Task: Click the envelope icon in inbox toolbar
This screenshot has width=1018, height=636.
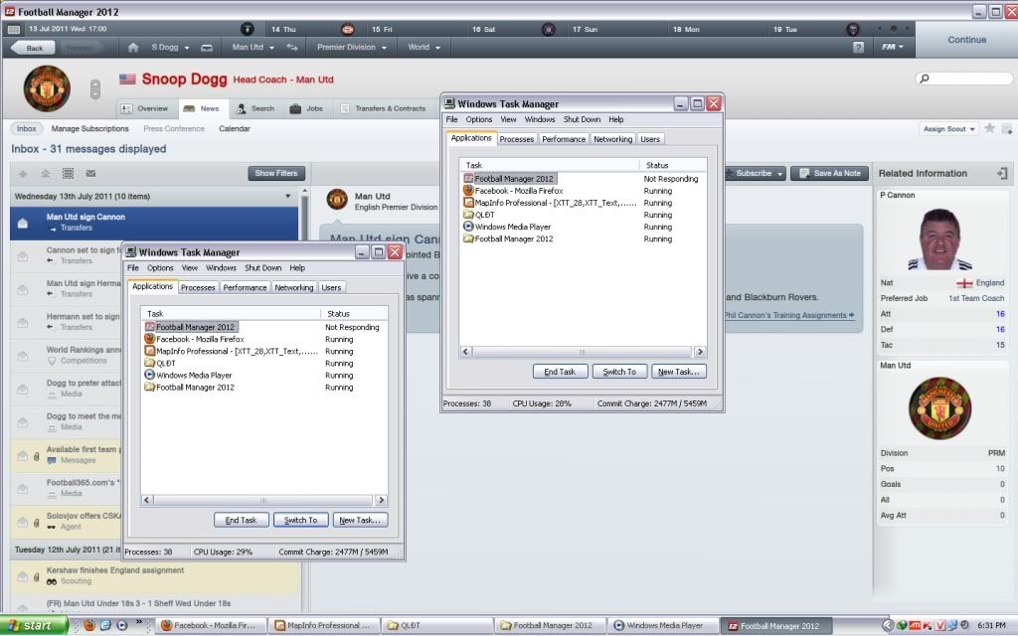Action: [x=90, y=173]
